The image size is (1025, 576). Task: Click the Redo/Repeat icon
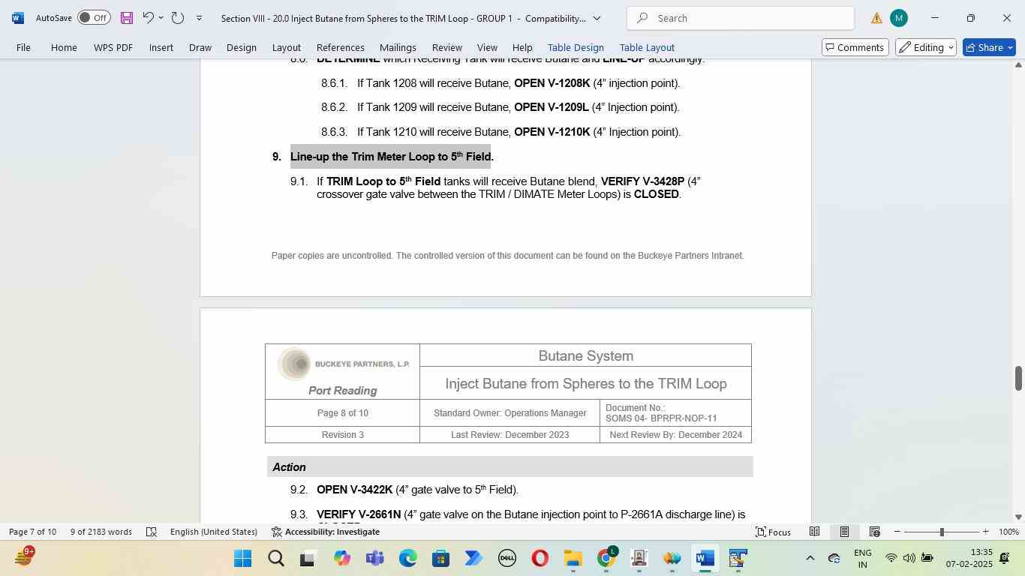tap(178, 17)
